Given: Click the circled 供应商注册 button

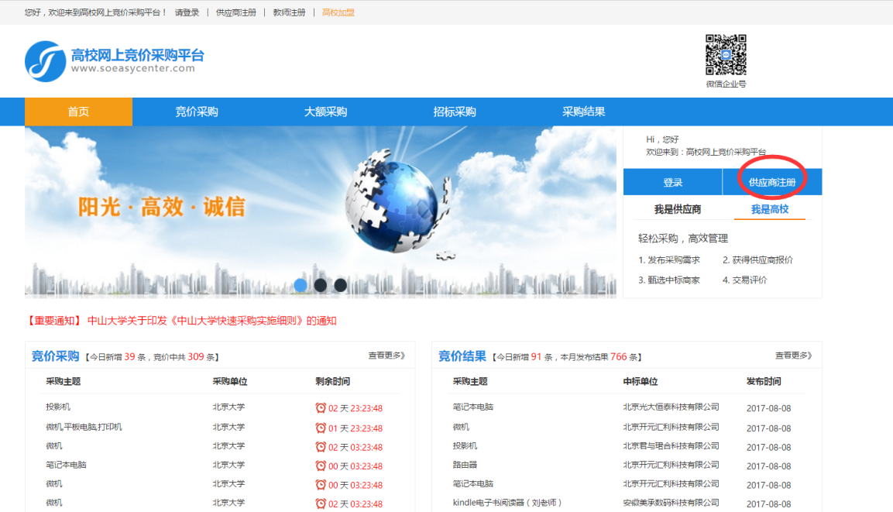Looking at the screenshot, I should (x=772, y=182).
